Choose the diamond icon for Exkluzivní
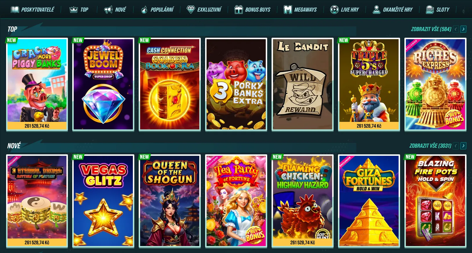The image size is (472, 253). coord(191,10)
